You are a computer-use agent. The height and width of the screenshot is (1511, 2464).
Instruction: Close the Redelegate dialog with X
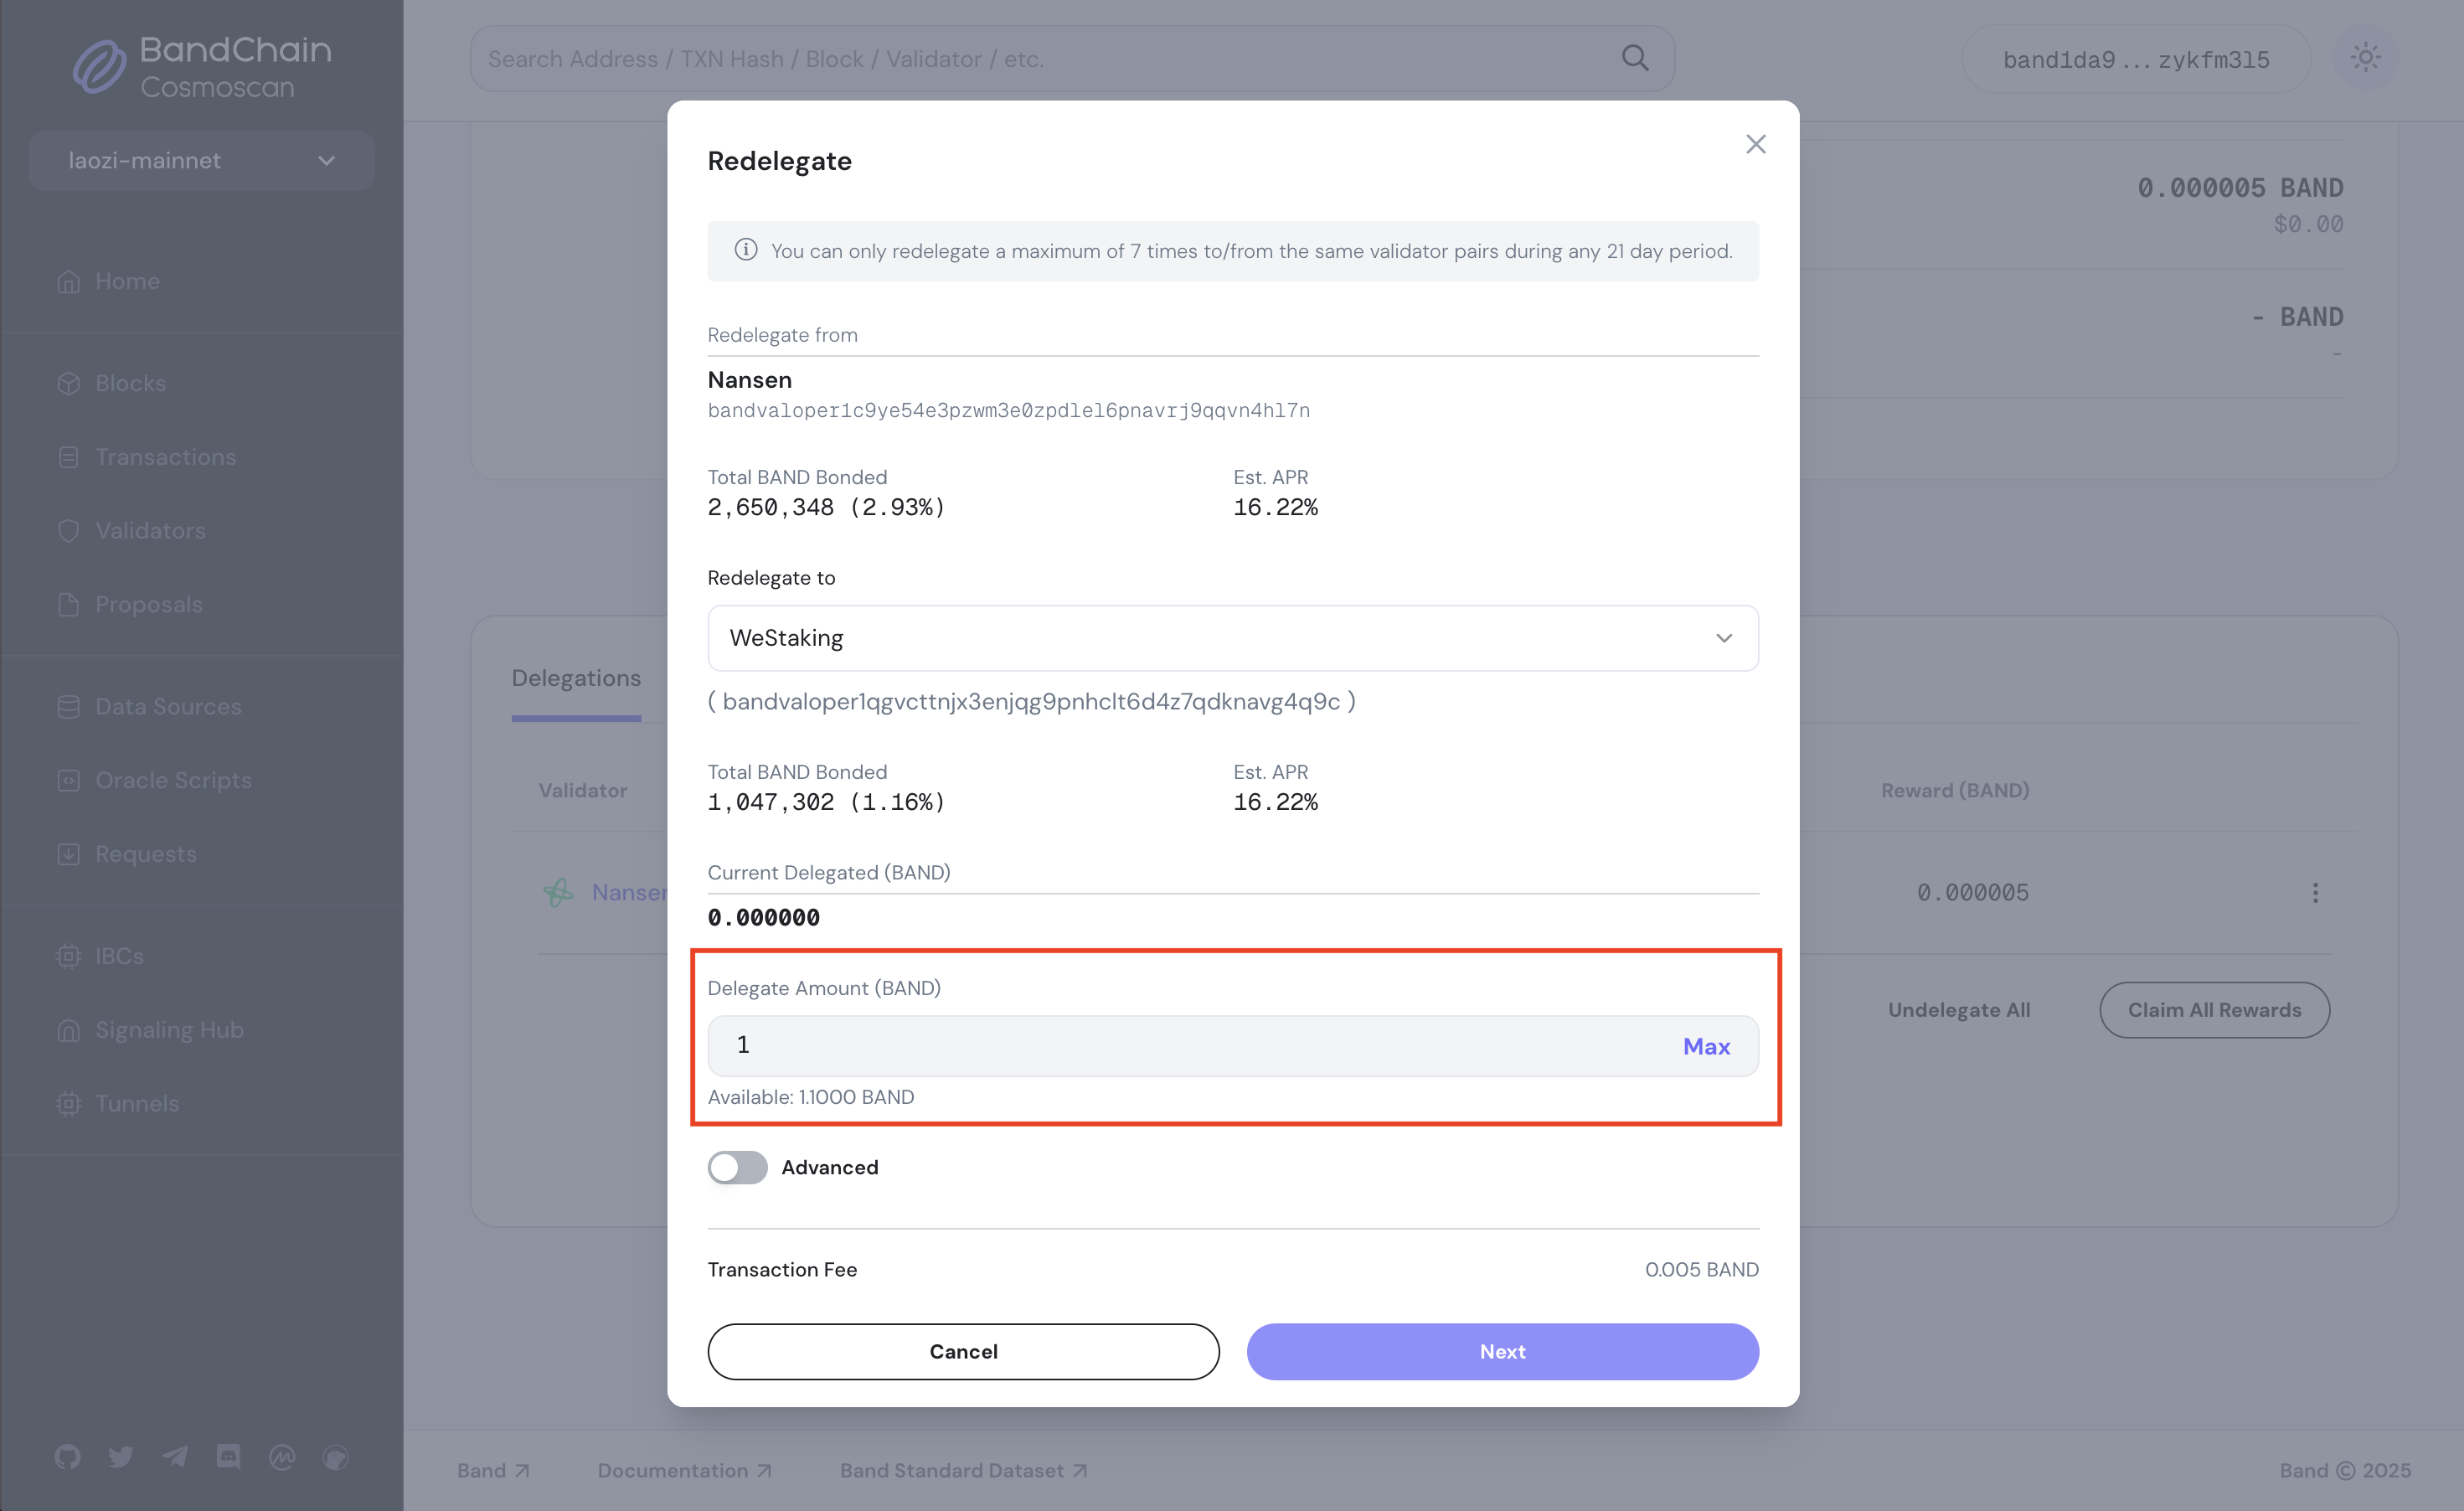1755,144
